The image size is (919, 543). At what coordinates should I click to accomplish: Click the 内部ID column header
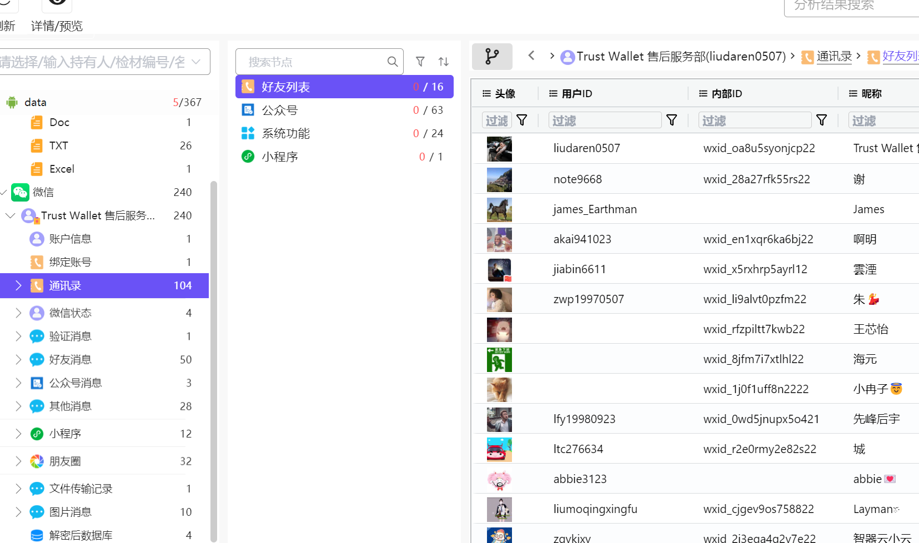click(727, 93)
